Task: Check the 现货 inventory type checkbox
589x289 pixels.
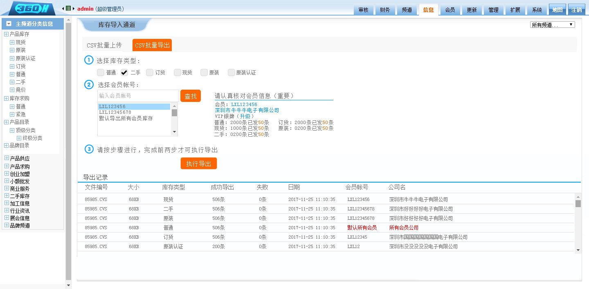Action: pos(177,72)
